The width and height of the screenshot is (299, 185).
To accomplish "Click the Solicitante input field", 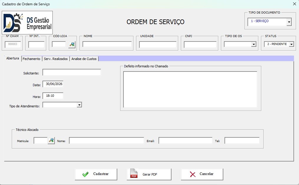I will [72, 72].
